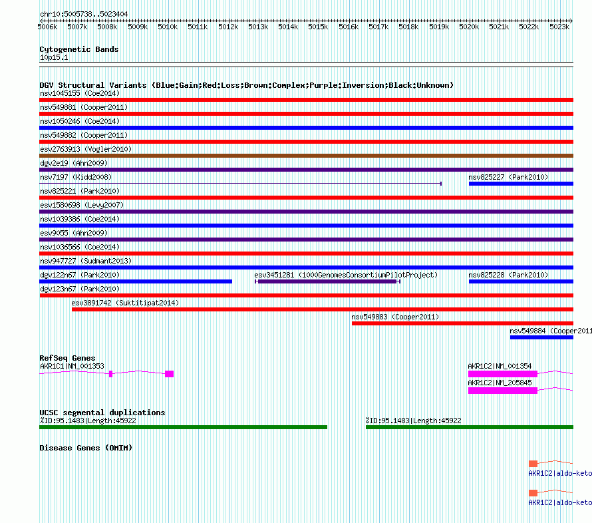Click the AKR1C2|NM_205845 magenta exon bar

point(502,391)
